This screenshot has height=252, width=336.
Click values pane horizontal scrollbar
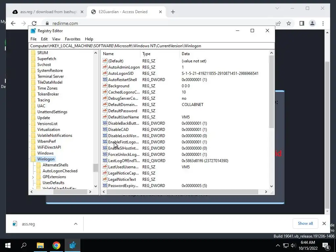[x=182, y=192]
